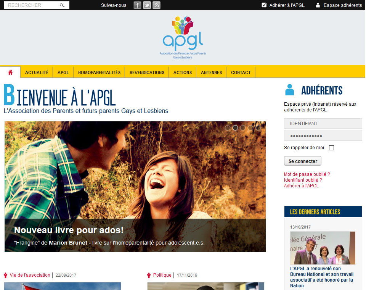Jump to the third carousel slide dot
The height and width of the screenshot is (290, 366).
[x=243, y=128]
